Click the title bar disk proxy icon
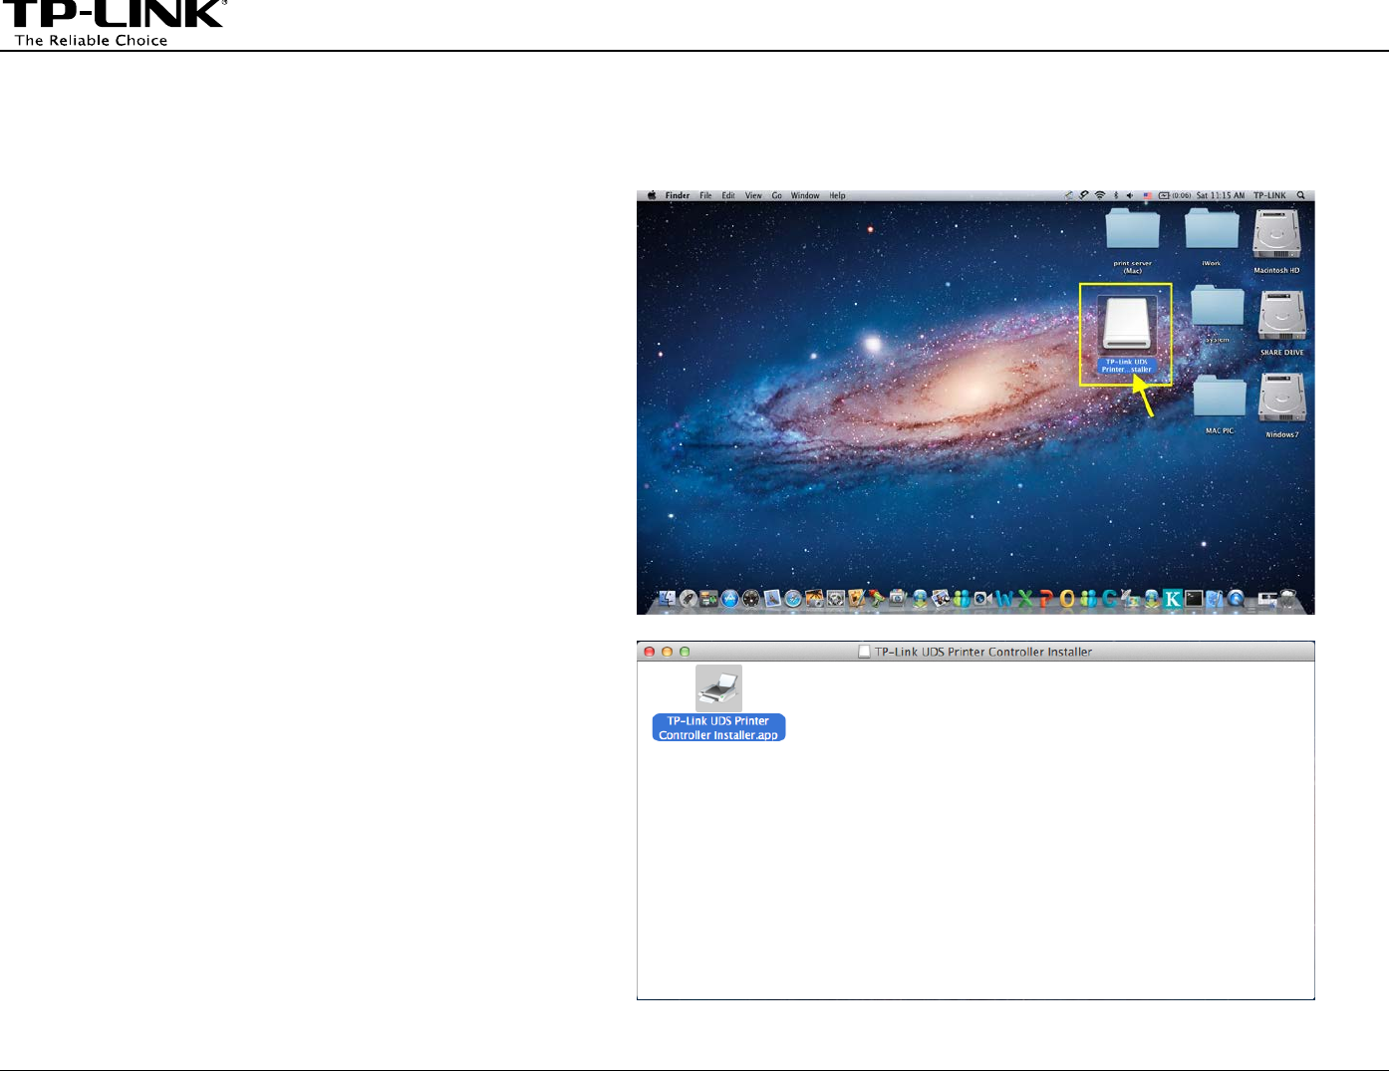 865,652
